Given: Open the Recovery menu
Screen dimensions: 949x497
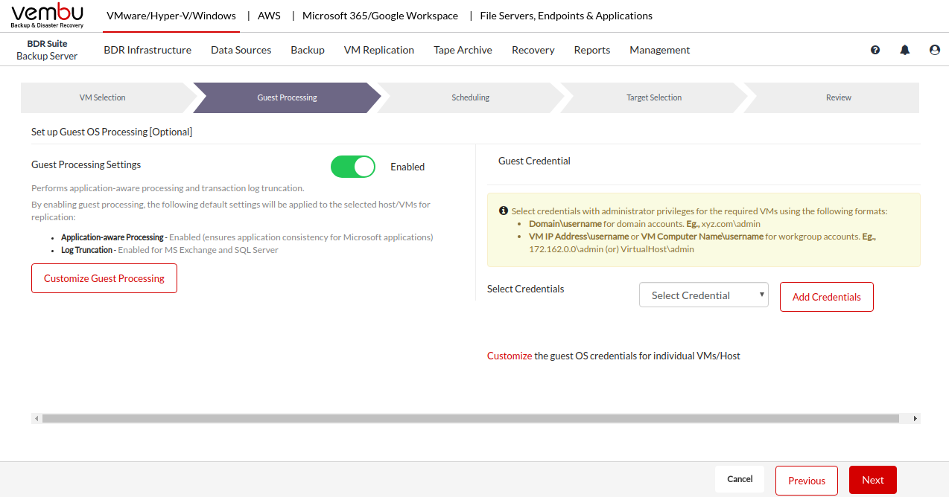Looking at the screenshot, I should pos(533,50).
